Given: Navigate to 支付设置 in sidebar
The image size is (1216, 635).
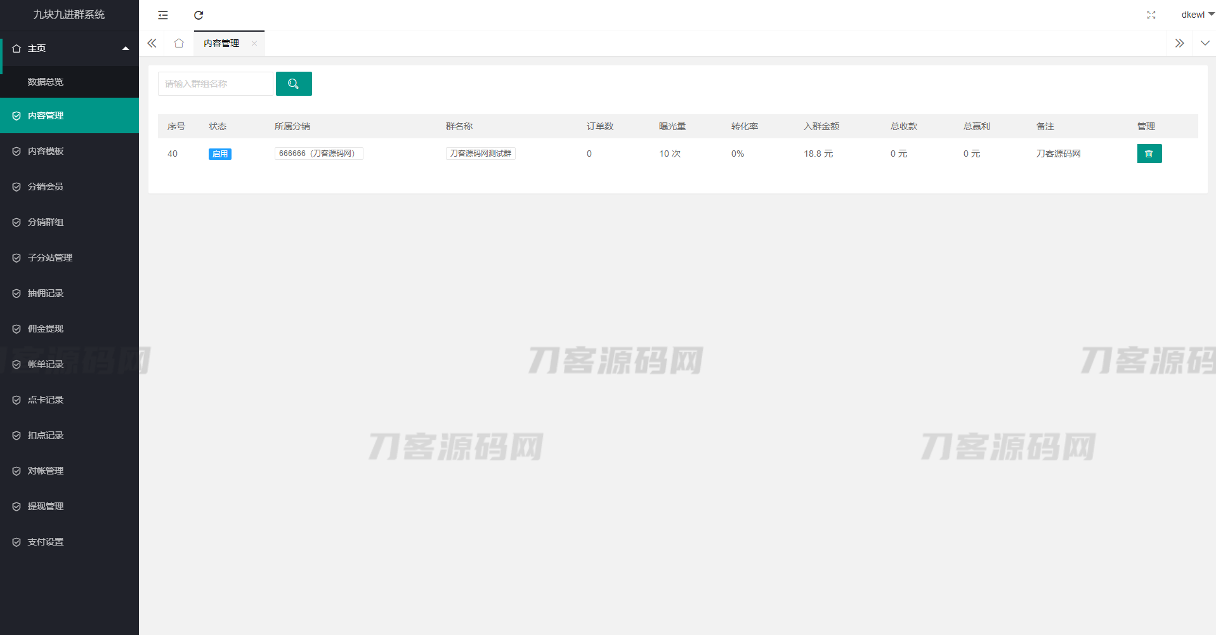Looking at the screenshot, I should point(46,542).
